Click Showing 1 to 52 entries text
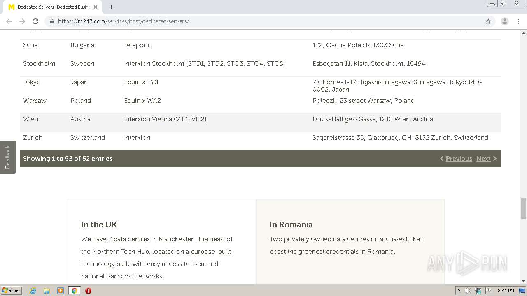527x296 pixels. tap(68, 159)
